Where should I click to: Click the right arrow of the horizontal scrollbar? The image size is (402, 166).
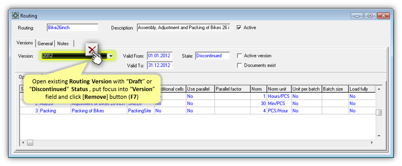(372, 142)
